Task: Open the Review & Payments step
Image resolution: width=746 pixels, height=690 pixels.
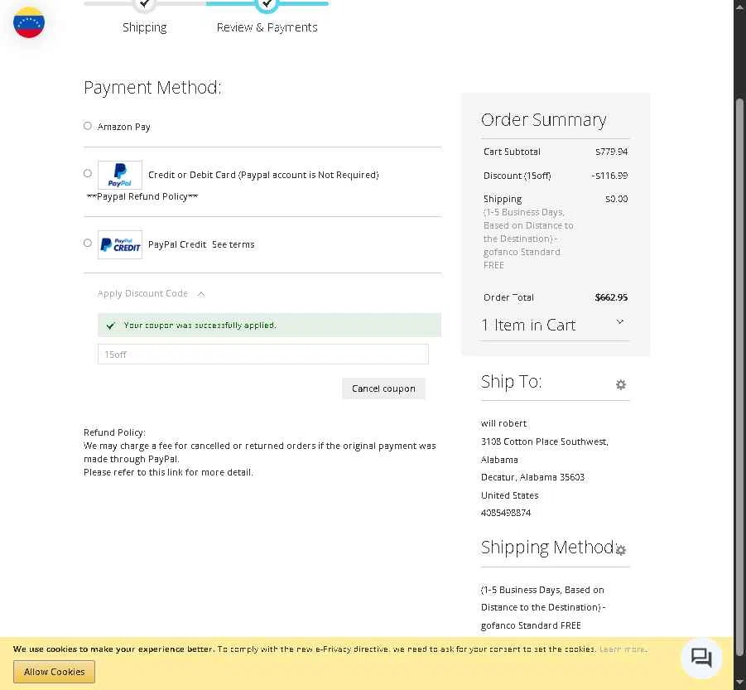Action: [x=267, y=27]
